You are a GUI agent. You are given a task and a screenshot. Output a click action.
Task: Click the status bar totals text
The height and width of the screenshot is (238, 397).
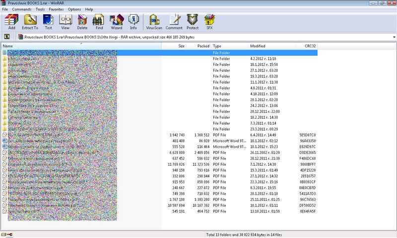click(244, 235)
